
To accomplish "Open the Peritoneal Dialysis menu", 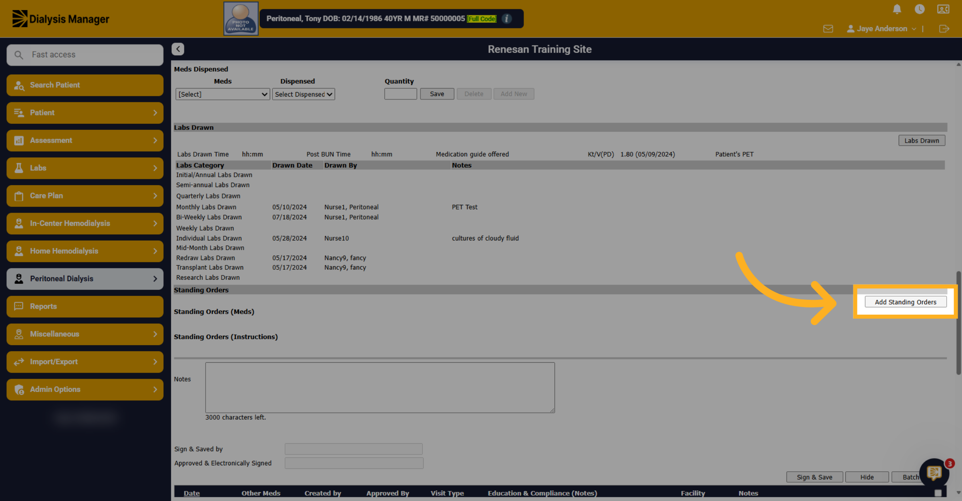I will point(85,279).
